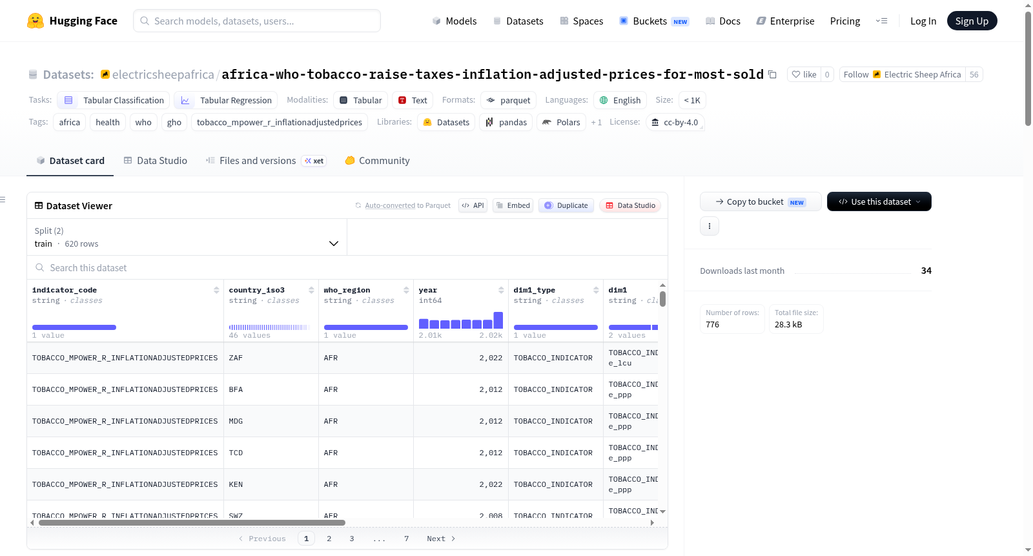
Task: Click the table horizontal scrollbar
Action: click(192, 522)
